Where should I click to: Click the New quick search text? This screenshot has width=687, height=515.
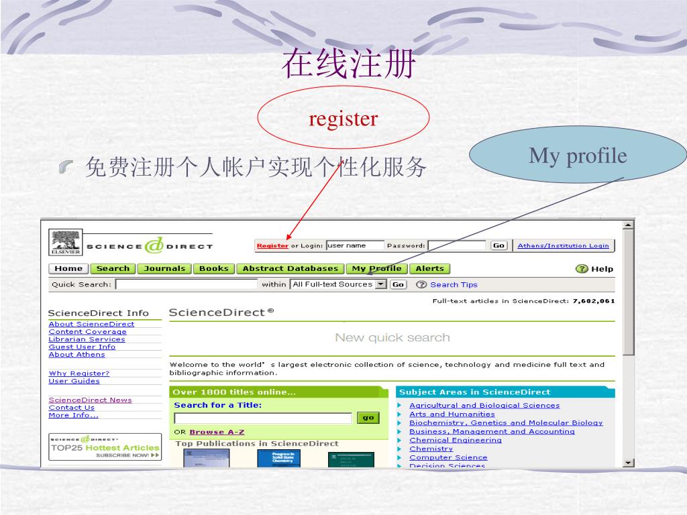click(x=392, y=338)
